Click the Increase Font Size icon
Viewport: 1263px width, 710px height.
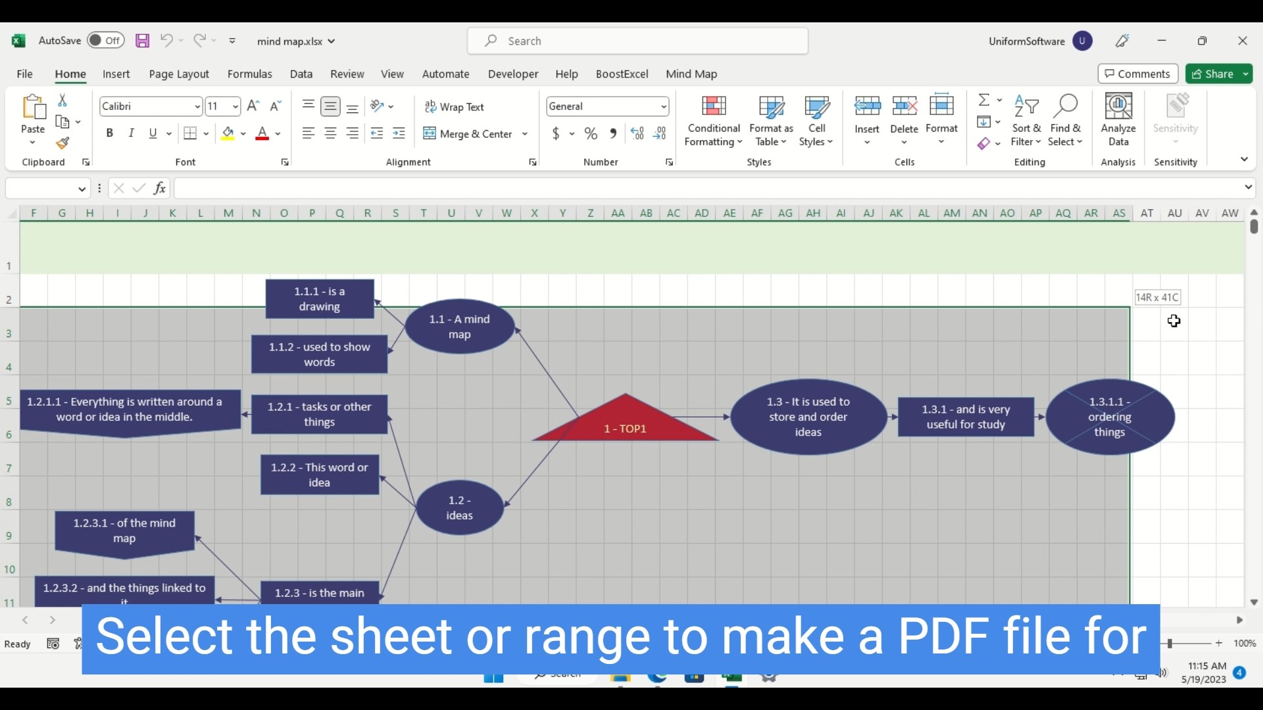[253, 106]
